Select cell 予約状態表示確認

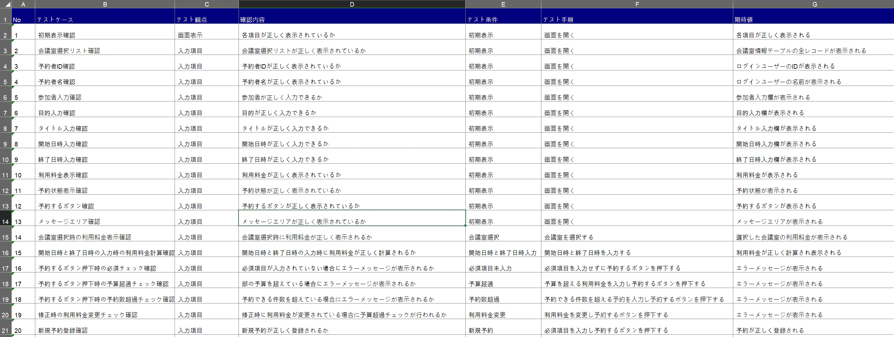click(x=105, y=187)
